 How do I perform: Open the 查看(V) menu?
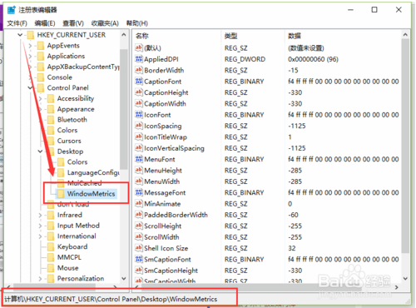(73, 23)
